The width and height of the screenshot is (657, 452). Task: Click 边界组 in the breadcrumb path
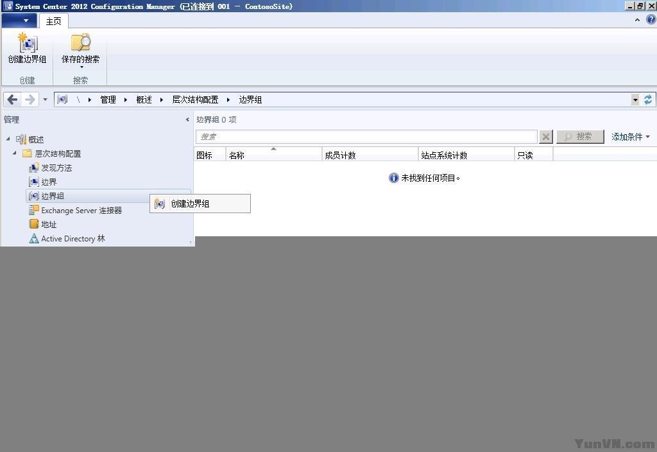pos(250,100)
